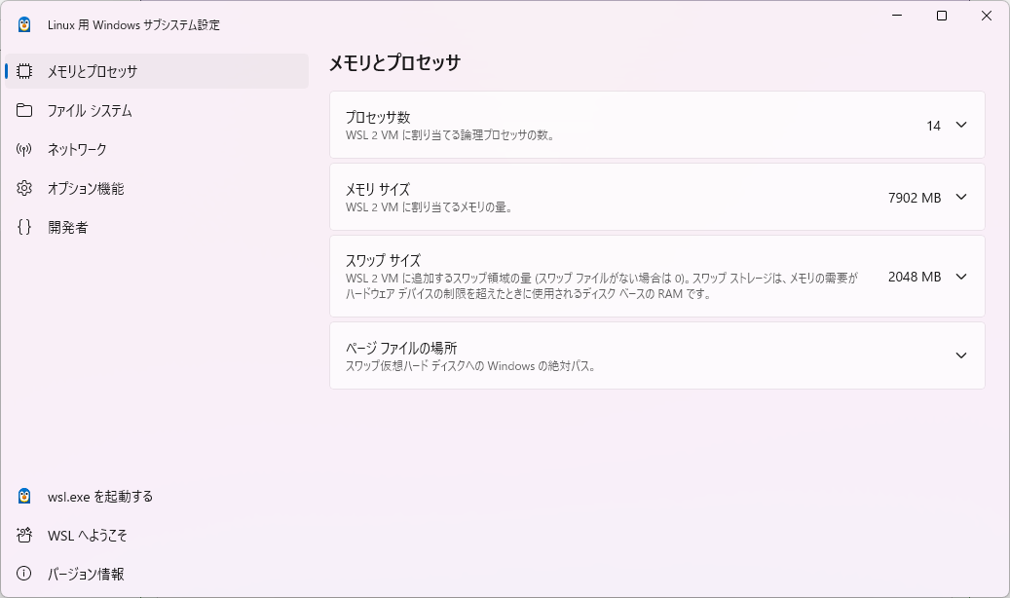Expand the ページ ファイルの場所 chevron
Viewport: 1010px width, 598px height.
click(961, 355)
